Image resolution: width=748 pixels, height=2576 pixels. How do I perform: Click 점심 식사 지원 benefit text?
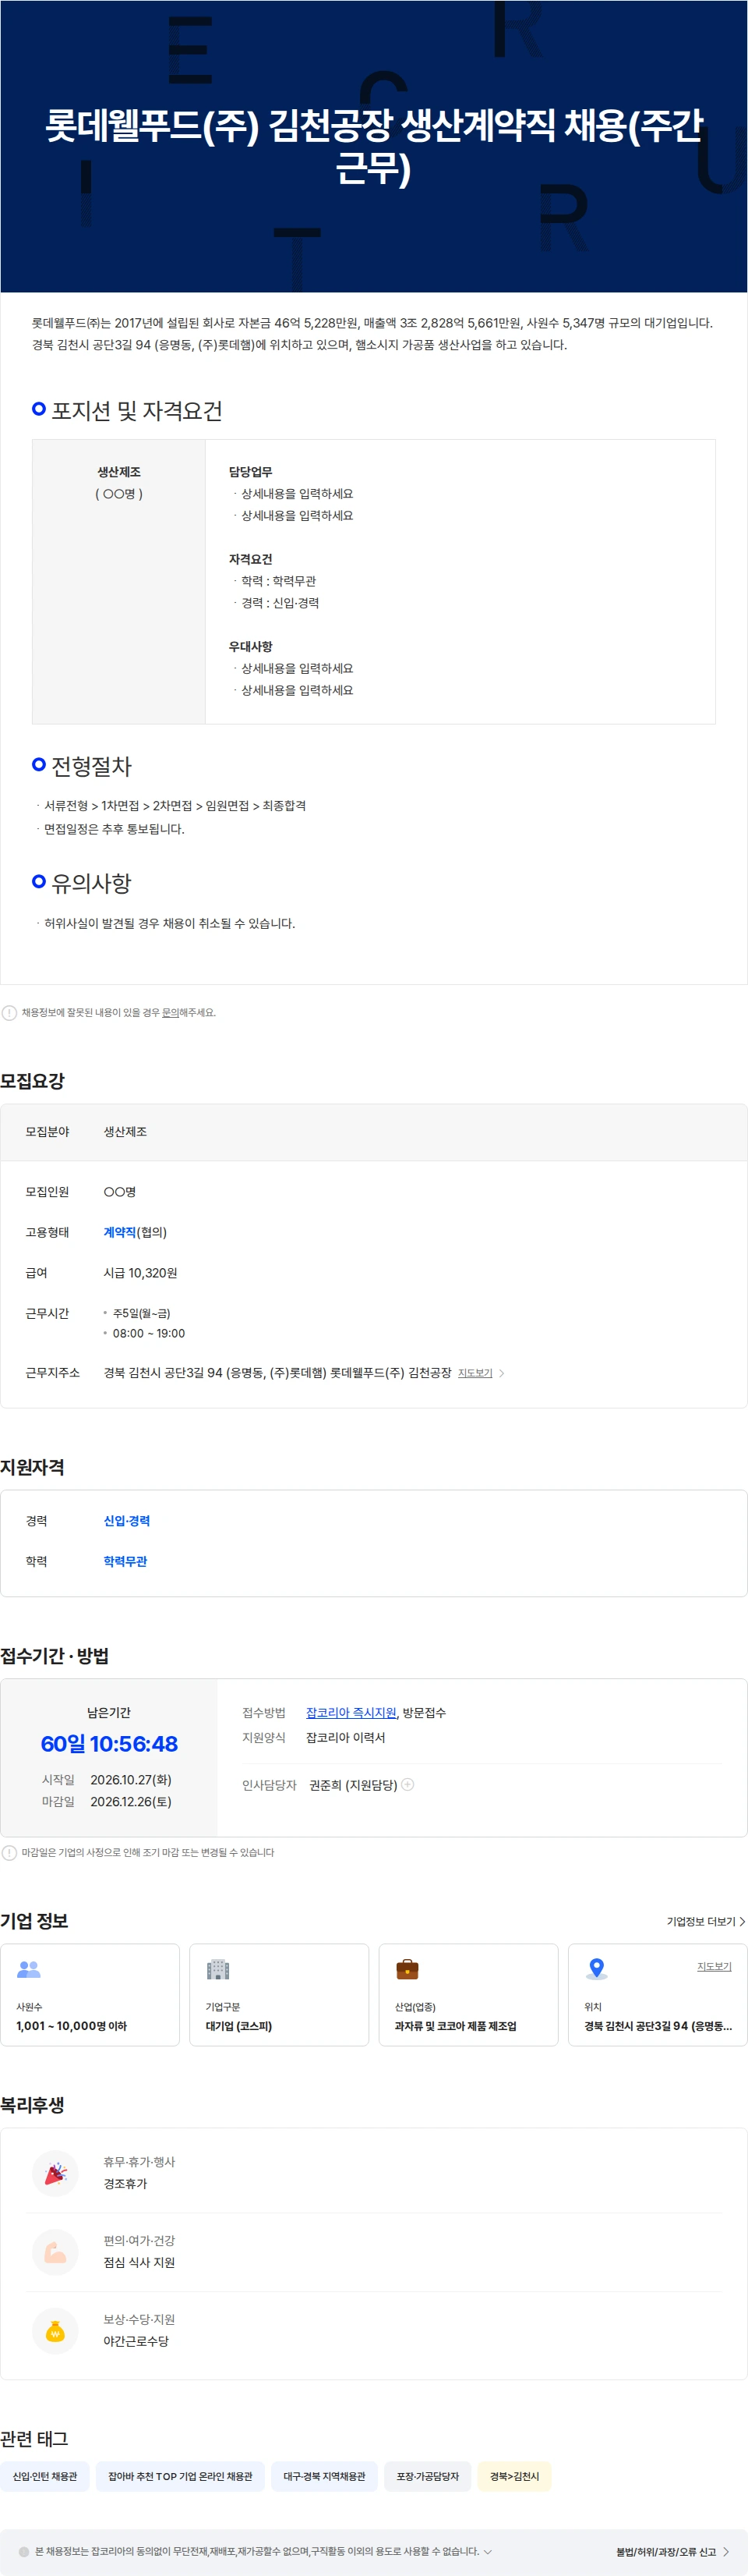tap(139, 2262)
